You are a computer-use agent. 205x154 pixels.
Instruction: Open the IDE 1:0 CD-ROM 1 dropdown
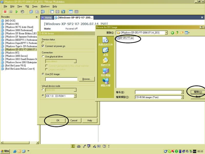pos(75,96)
